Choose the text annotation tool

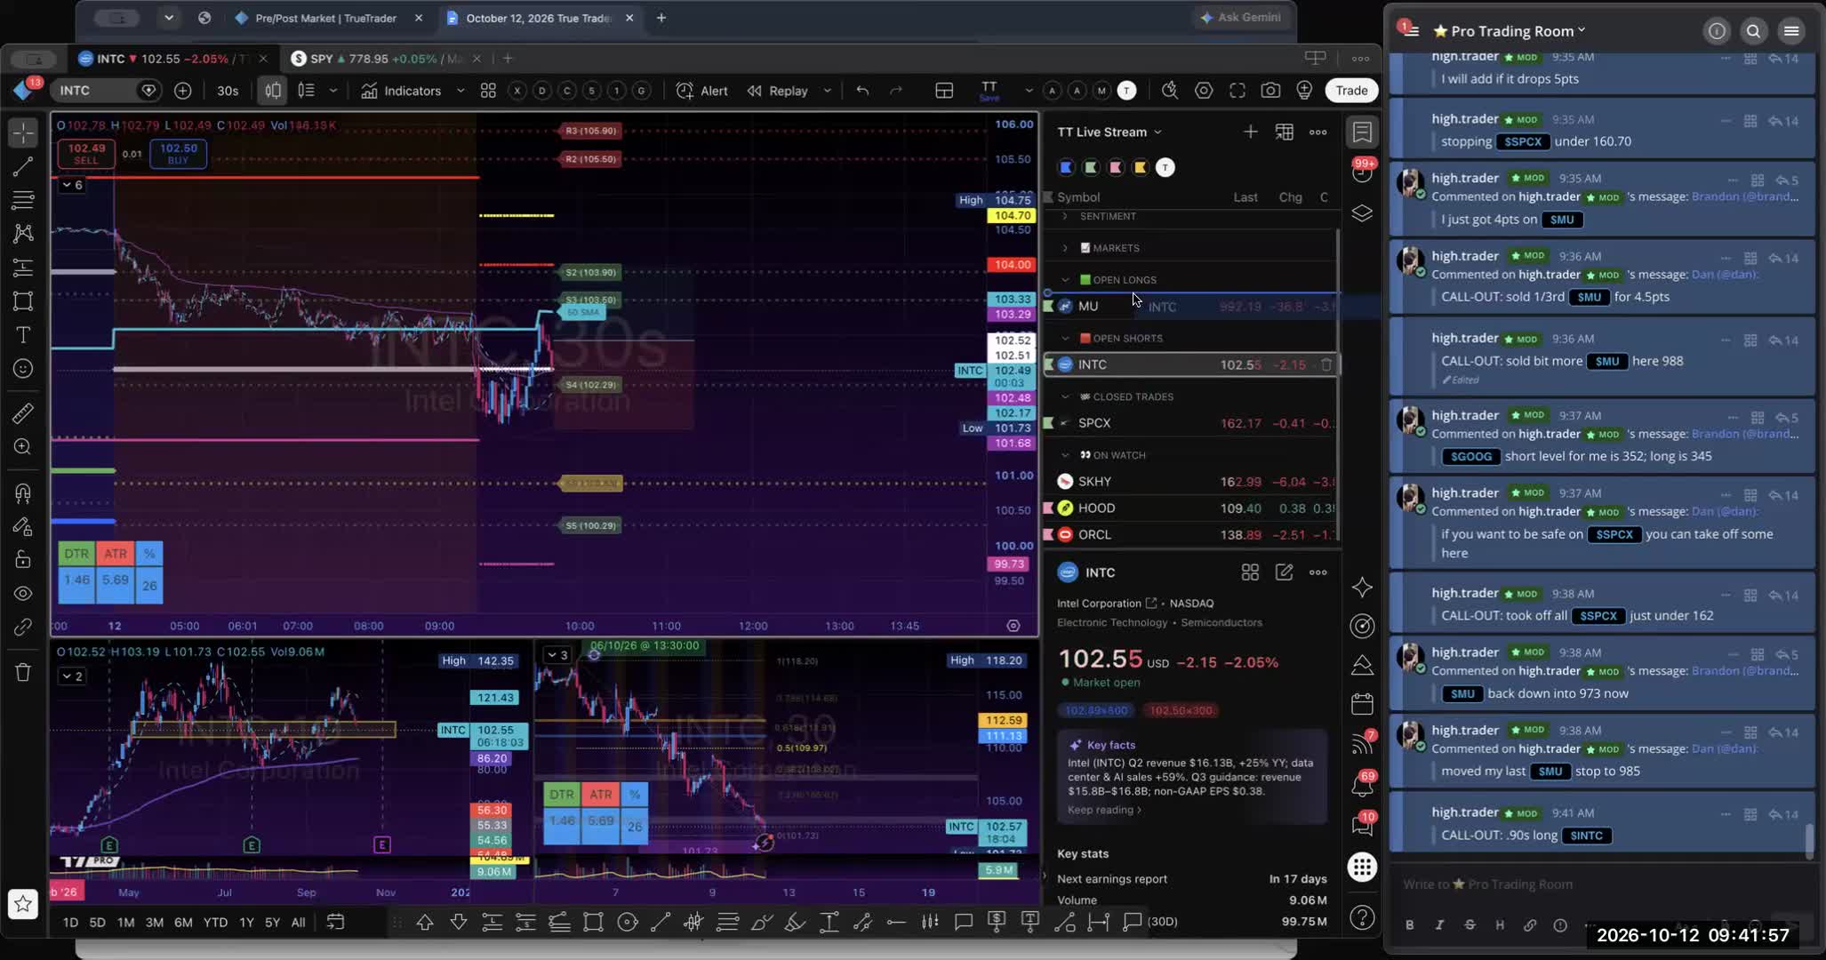[x=23, y=335]
